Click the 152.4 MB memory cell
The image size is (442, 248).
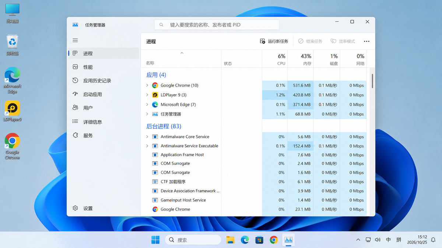pyautogui.click(x=300, y=146)
